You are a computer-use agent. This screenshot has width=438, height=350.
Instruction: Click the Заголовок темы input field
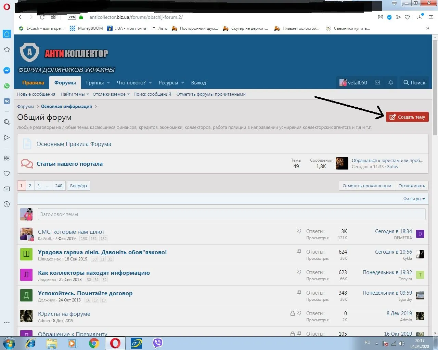coord(231,214)
